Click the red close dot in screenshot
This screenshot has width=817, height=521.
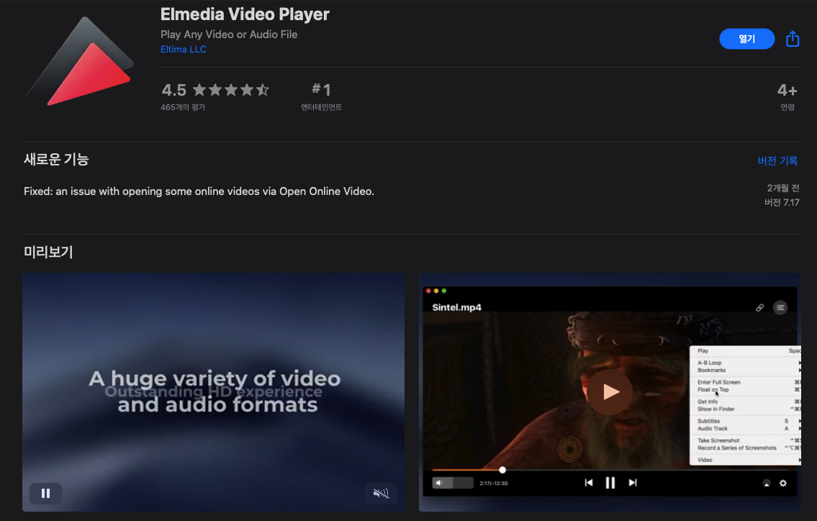pos(428,291)
